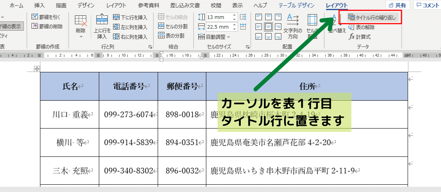Increase column width spinner up arrow

(235, 25)
